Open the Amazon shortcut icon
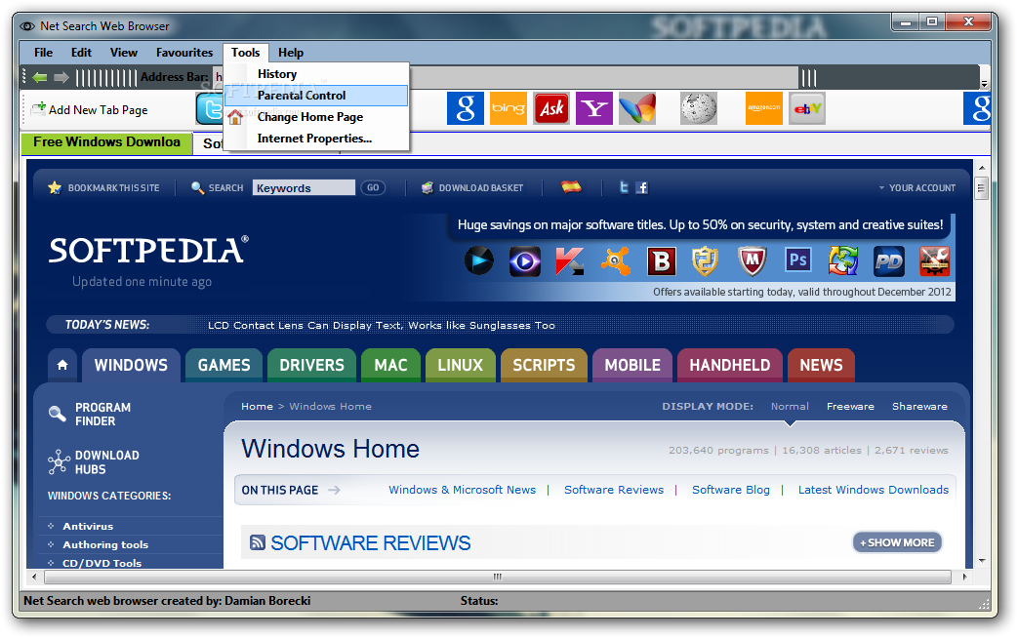Screen dimensions: 1018x638 763,108
